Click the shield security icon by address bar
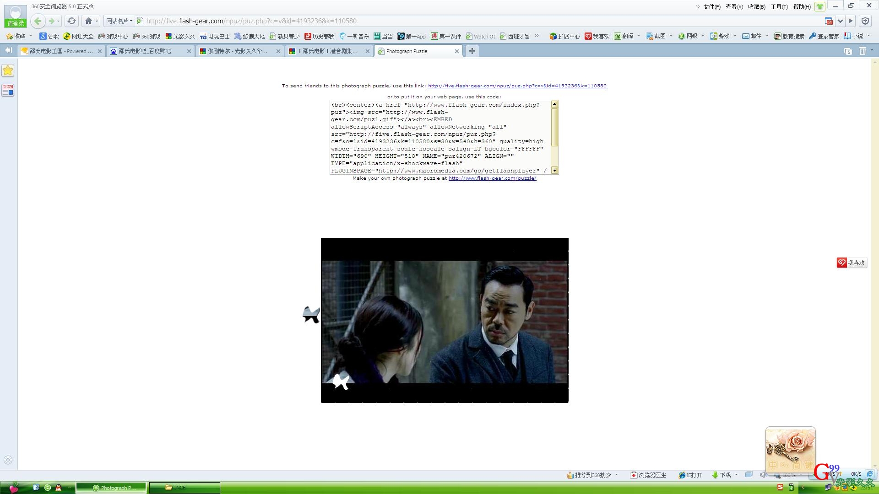This screenshot has width=879, height=494. pyautogui.click(x=865, y=21)
